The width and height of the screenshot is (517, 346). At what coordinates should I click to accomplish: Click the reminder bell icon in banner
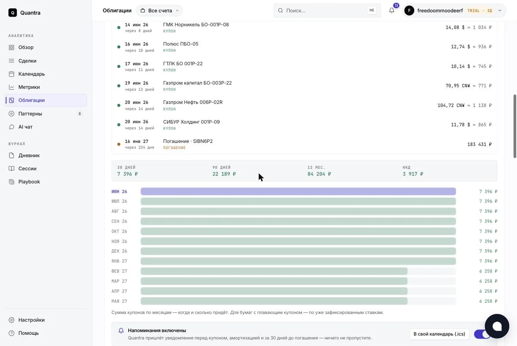coord(121,331)
